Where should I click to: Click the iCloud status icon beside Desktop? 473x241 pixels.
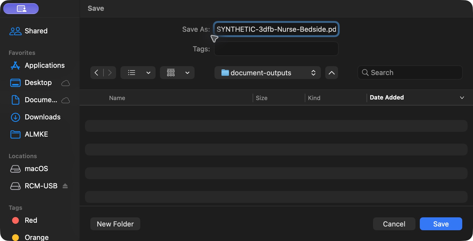pos(66,83)
